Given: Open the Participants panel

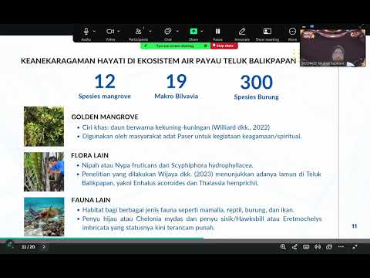Looking at the screenshot, I should click(x=138, y=32).
